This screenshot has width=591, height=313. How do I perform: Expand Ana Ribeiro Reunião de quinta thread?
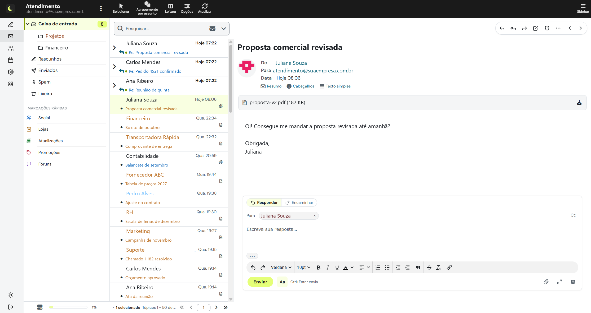pyautogui.click(x=114, y=85)
